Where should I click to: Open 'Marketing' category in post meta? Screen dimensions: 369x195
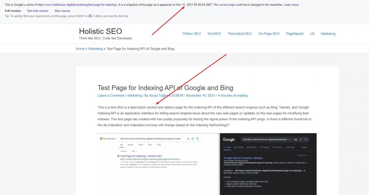pos(134,96)
